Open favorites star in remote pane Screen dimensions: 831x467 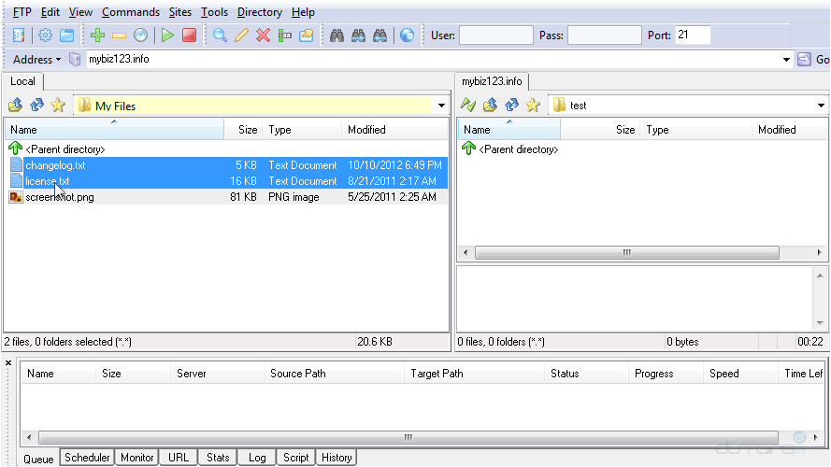pos(533,105)
